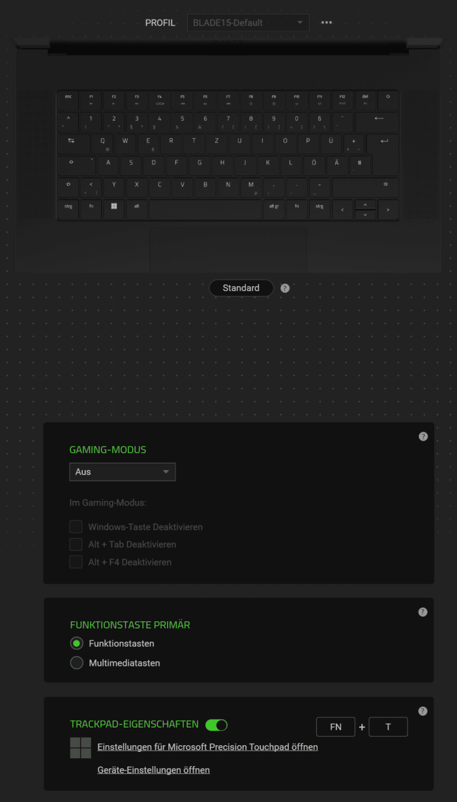457x802 pixels.
Task: Select the power key on the keyboard
Action: pyautogui.click(x=388, y=99)
